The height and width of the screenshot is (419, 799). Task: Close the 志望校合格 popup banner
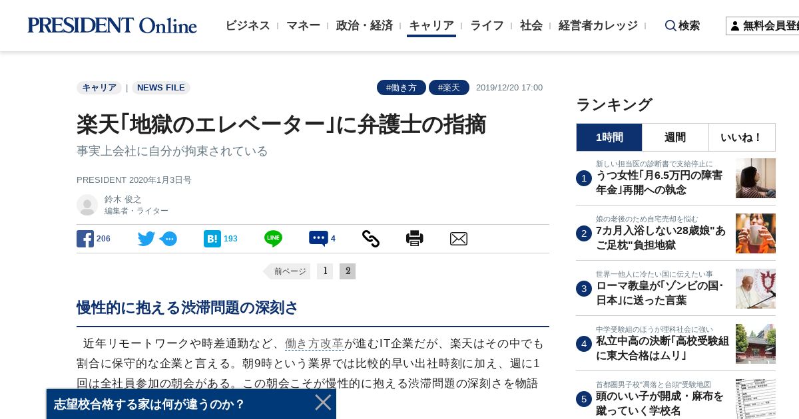coord(323,402)
